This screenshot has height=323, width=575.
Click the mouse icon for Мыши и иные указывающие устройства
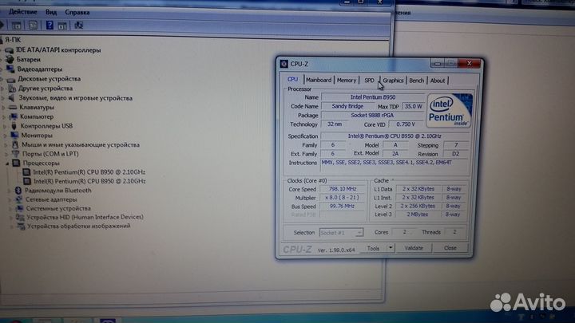point(15,144)
